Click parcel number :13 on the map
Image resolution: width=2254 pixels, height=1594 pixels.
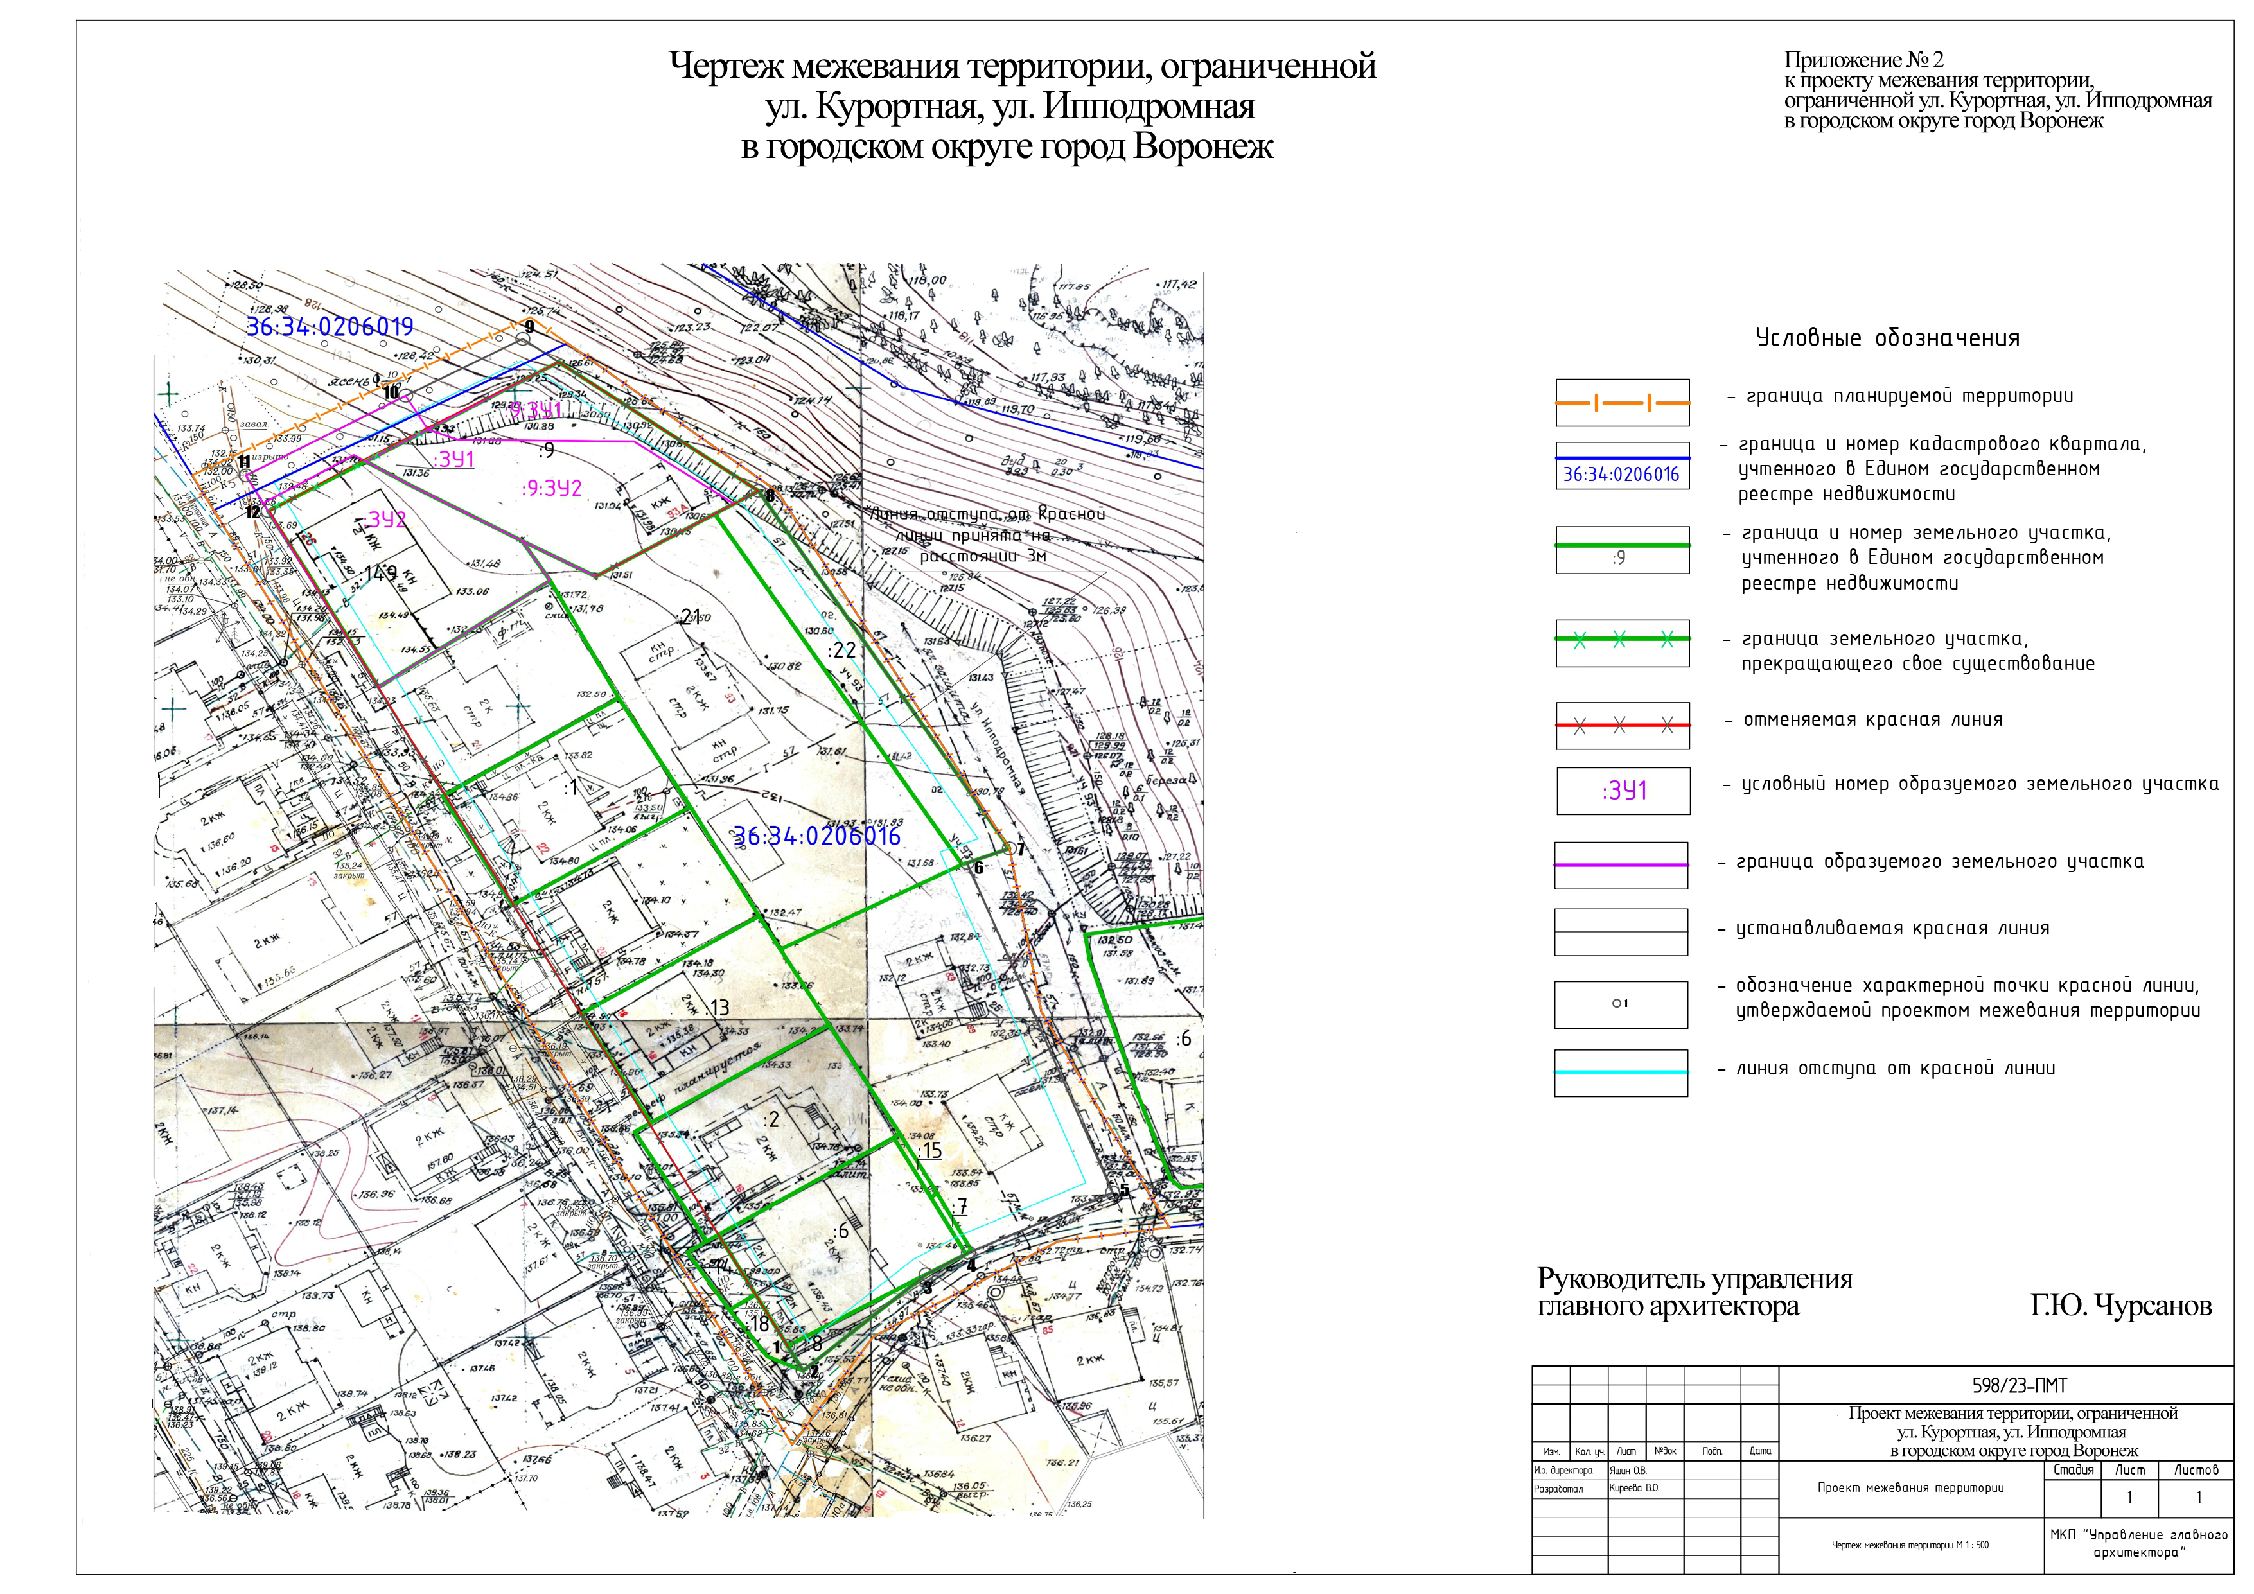click(719, 1007)
